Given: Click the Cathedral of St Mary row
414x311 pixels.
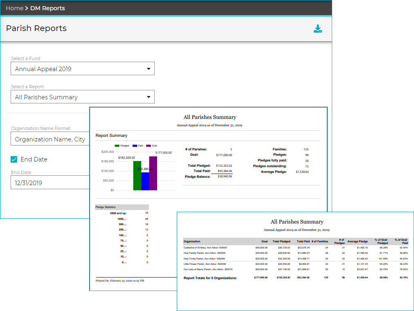Looking at the screenshot, I should [x=296, y=248].
